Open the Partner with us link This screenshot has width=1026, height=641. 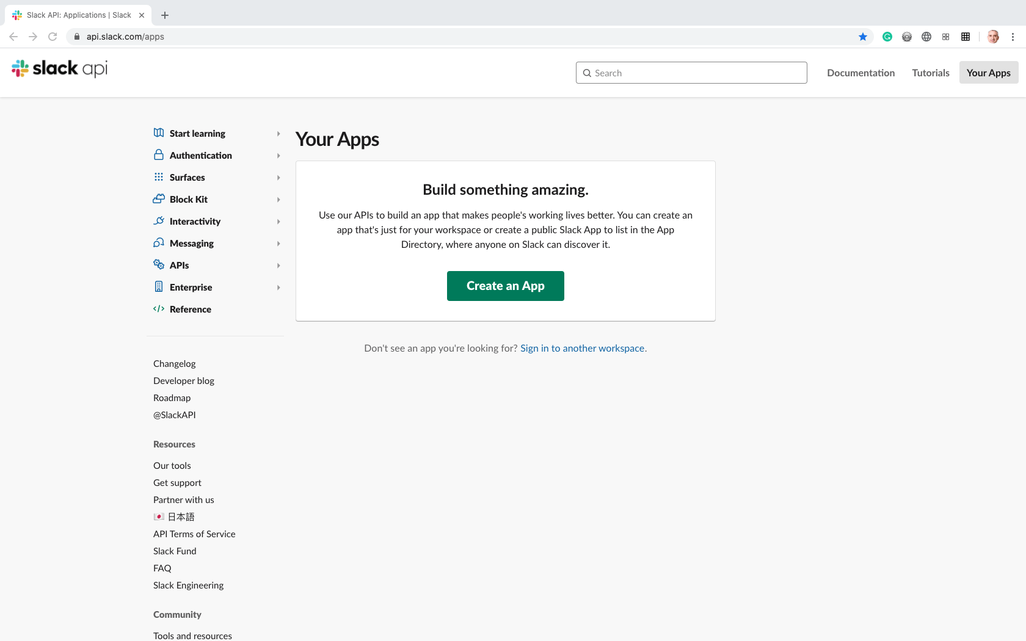(184, 500)
